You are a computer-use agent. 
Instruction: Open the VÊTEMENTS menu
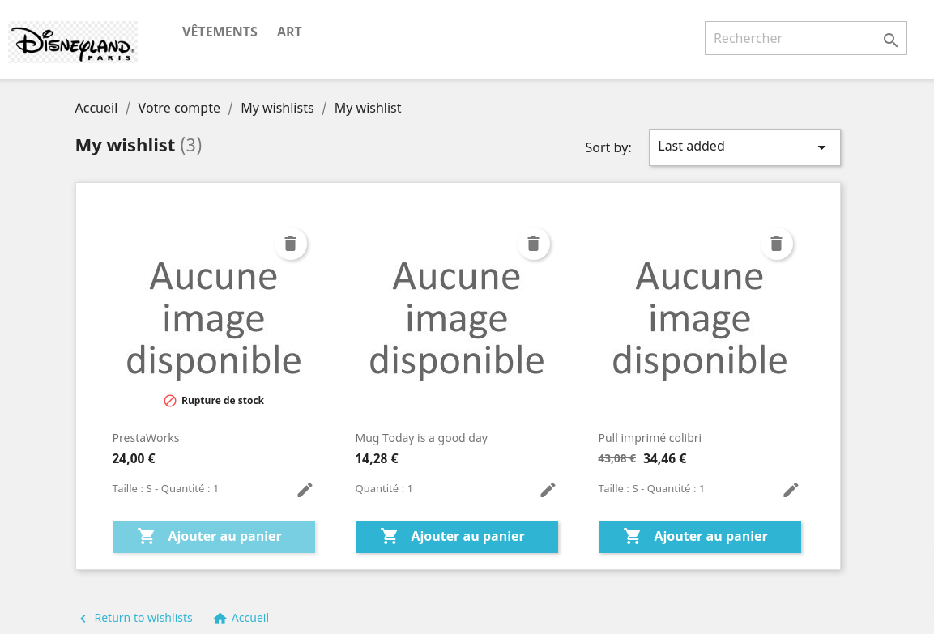click(x=220, y=32)
